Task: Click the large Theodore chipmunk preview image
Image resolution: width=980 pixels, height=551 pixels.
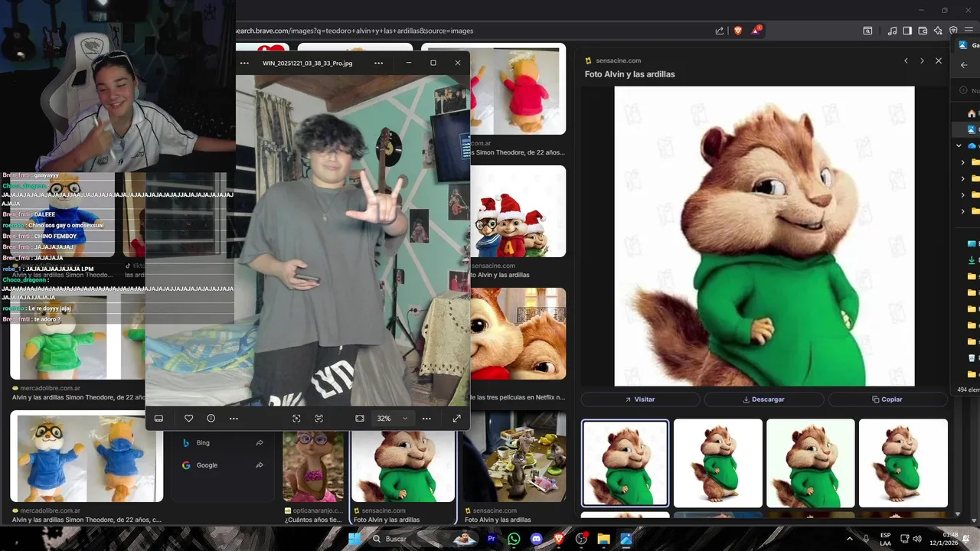Action: pyautogui.click(x=764, y=236)
